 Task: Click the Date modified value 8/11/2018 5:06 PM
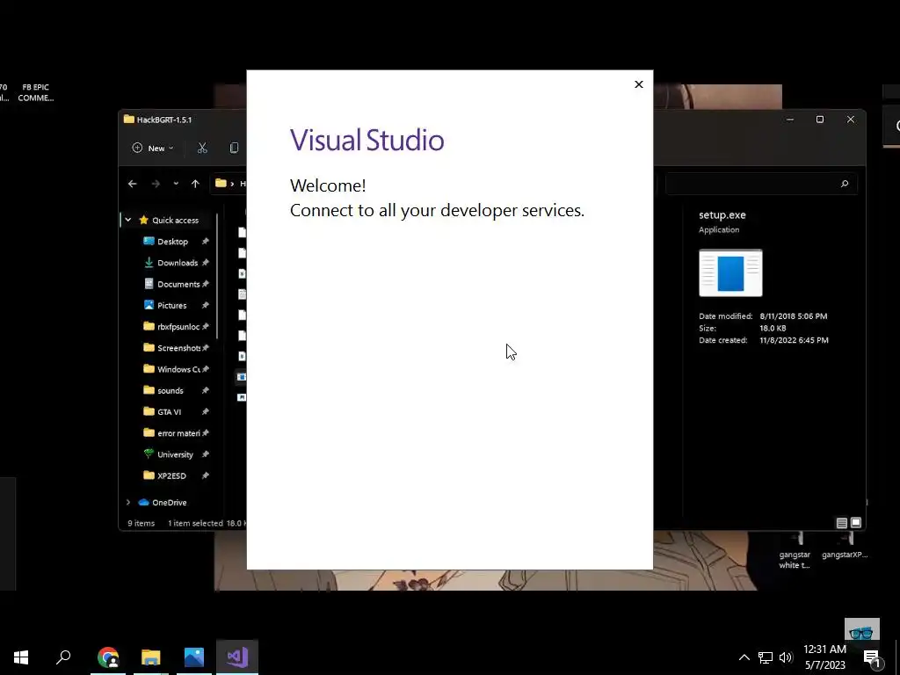click(794, 316)
